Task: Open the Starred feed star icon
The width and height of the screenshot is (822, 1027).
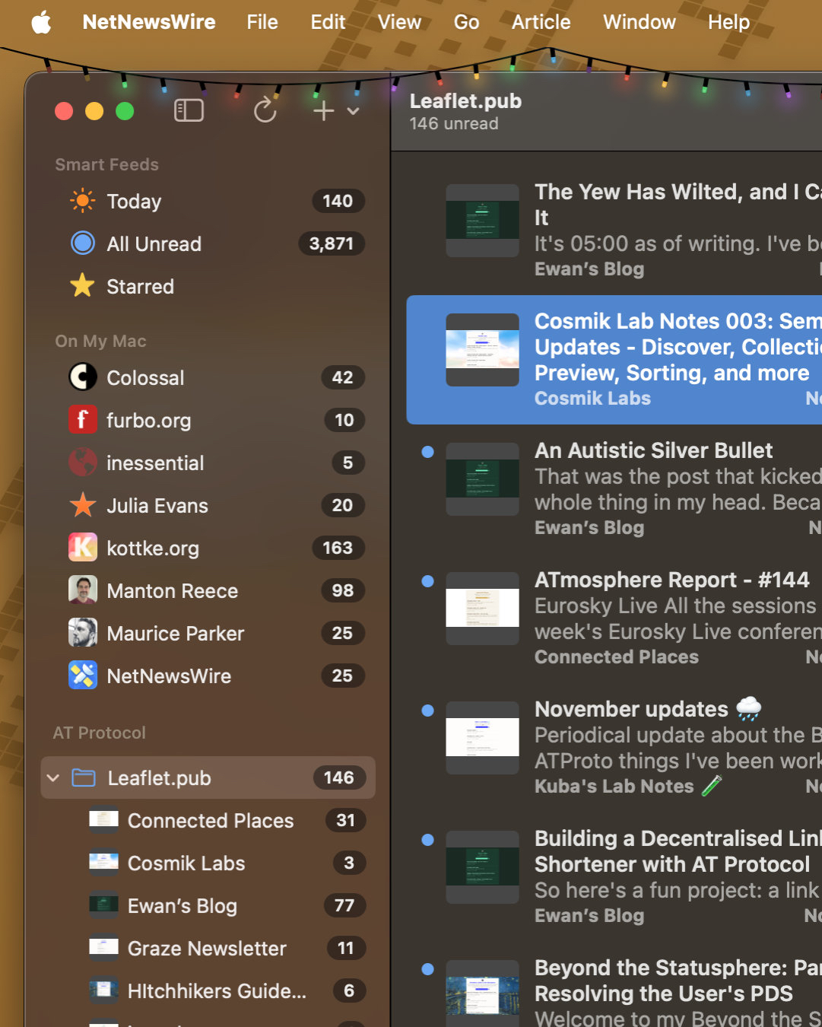Action: click(x=82, y=287)
